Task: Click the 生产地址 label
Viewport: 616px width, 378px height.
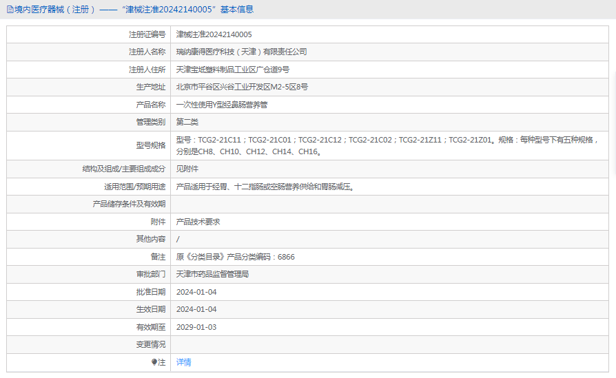Action: (151, 87)
